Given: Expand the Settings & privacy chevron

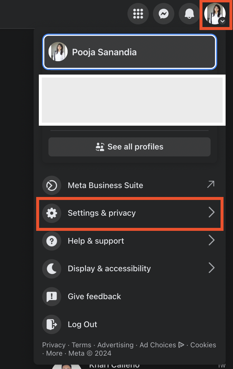Looking at the screenshot, I should click(211, 213).
